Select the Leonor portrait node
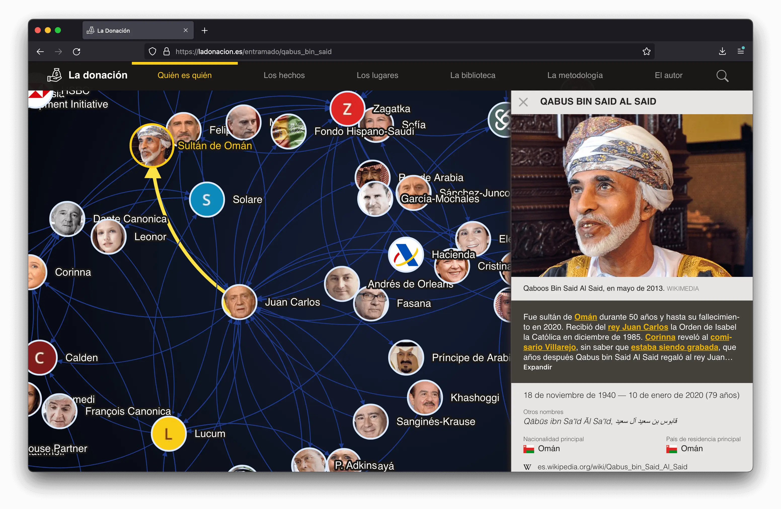This screenshot has width=781, height=509. coord(108,237)
